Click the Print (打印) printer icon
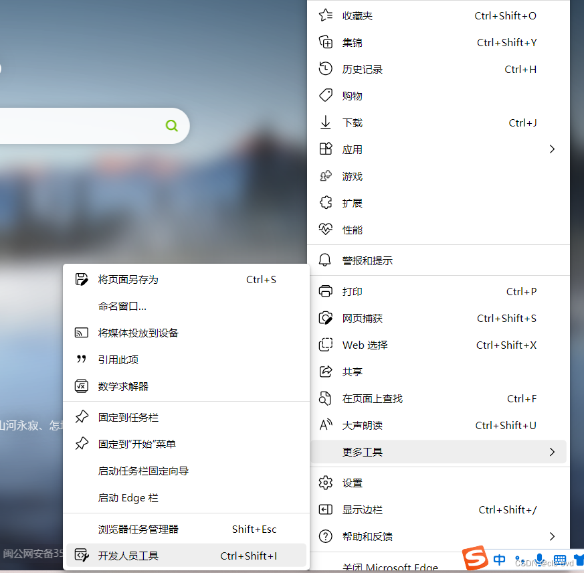584x573 pixels. pos(326,291)
